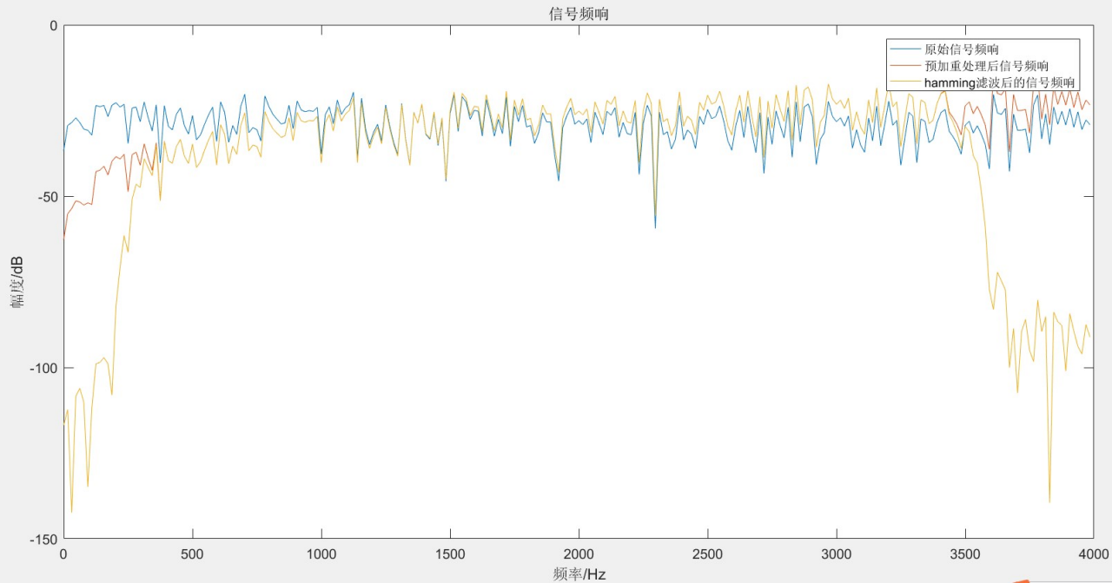Screen dimensions: 1112x583
Task: Select the y-axis label 幅度/dB
Action: point(17,283)
